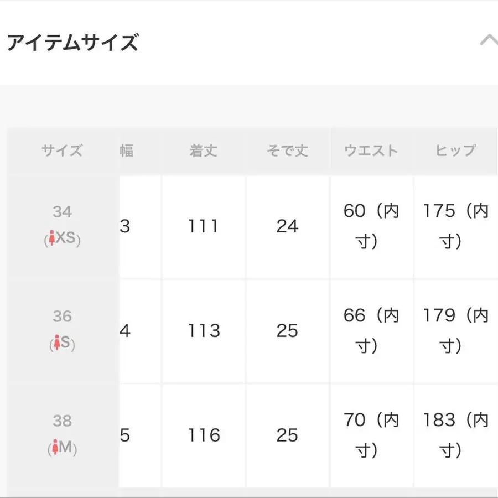Click the person icon beside M

click(55, 447)
